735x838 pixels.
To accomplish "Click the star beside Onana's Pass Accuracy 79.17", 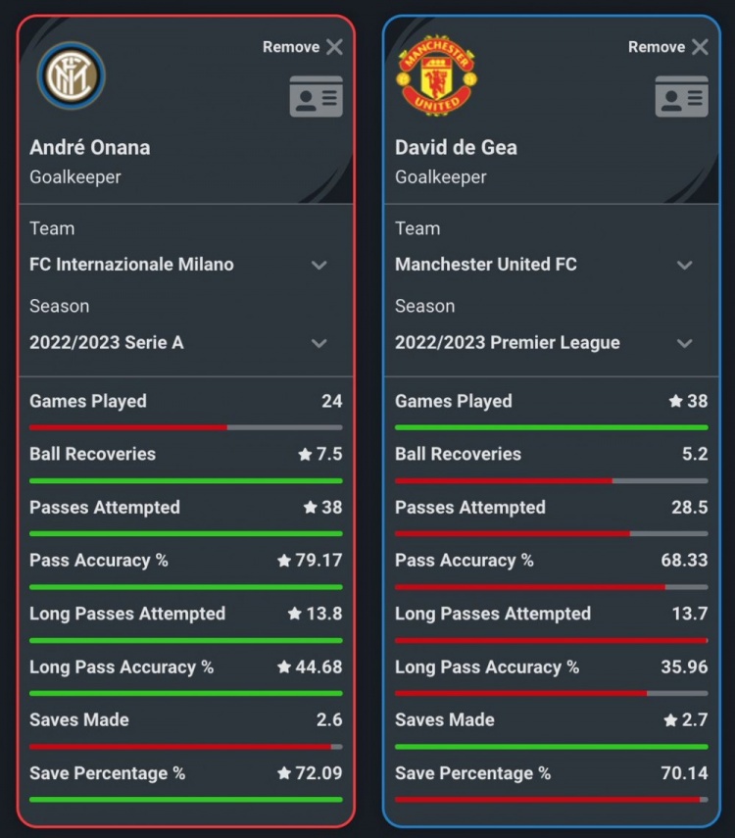I will 284,560.
